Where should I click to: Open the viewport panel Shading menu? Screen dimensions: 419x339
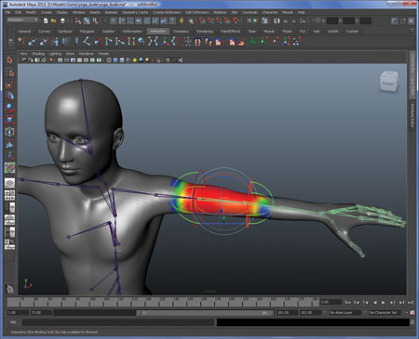coord(38,54)
